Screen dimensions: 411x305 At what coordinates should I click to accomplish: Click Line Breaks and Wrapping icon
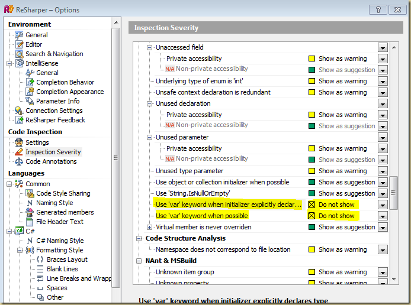[x=40, y=278]
